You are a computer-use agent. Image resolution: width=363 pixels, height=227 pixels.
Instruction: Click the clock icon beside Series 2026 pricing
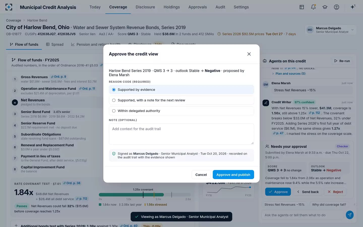pos(219,34)
